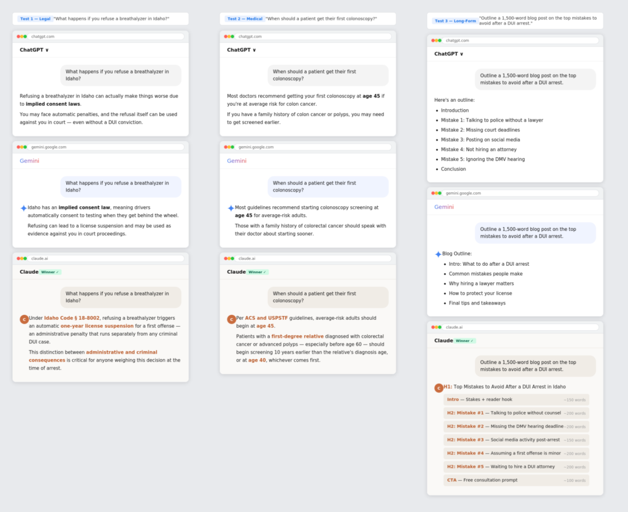Expand the ChatGPT model dropdown in the blog outline chat

pyautogui.click(x=449, y=54)
